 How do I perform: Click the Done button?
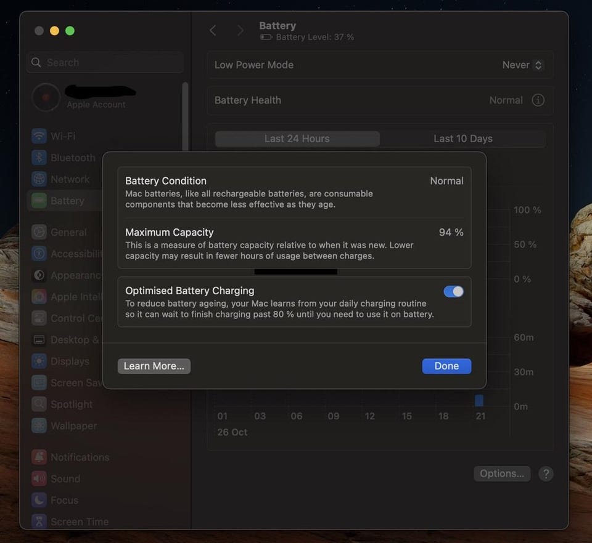[446, 366]
